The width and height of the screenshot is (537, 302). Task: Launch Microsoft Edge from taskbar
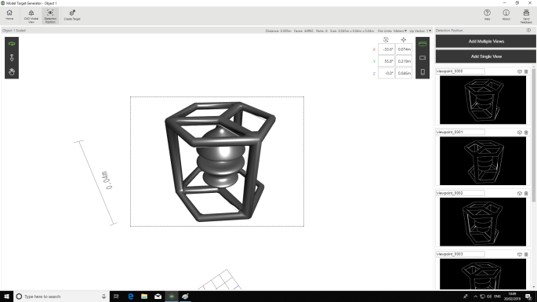click(130, 297)
